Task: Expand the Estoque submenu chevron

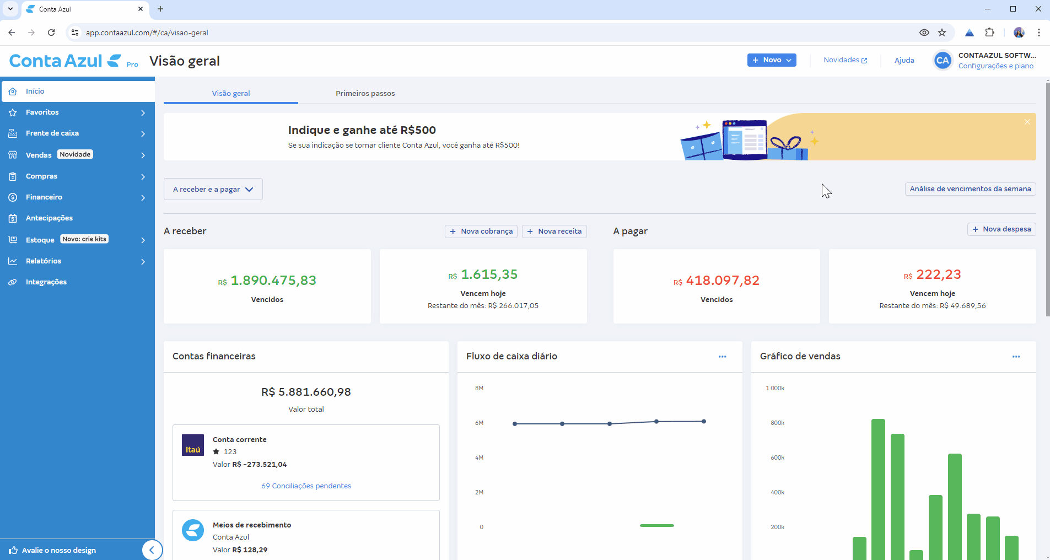Action: coord(143,240)
